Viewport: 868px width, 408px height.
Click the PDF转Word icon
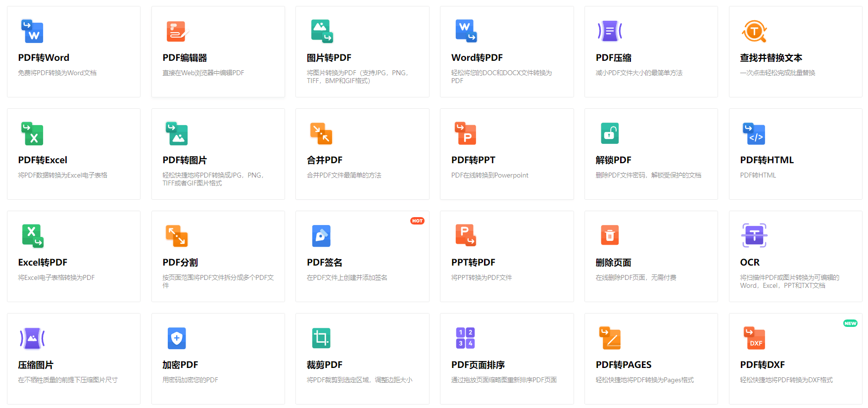coord(32,32)
